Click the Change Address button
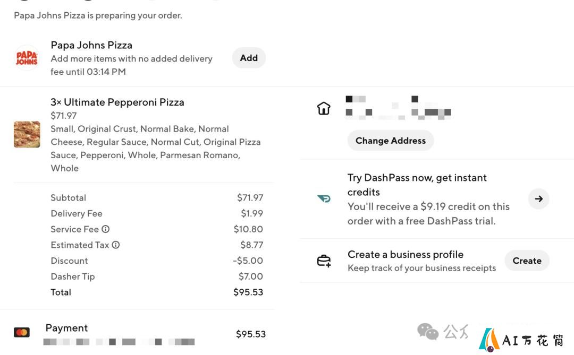Screen dimensions: 574x355 pos(391,141)
